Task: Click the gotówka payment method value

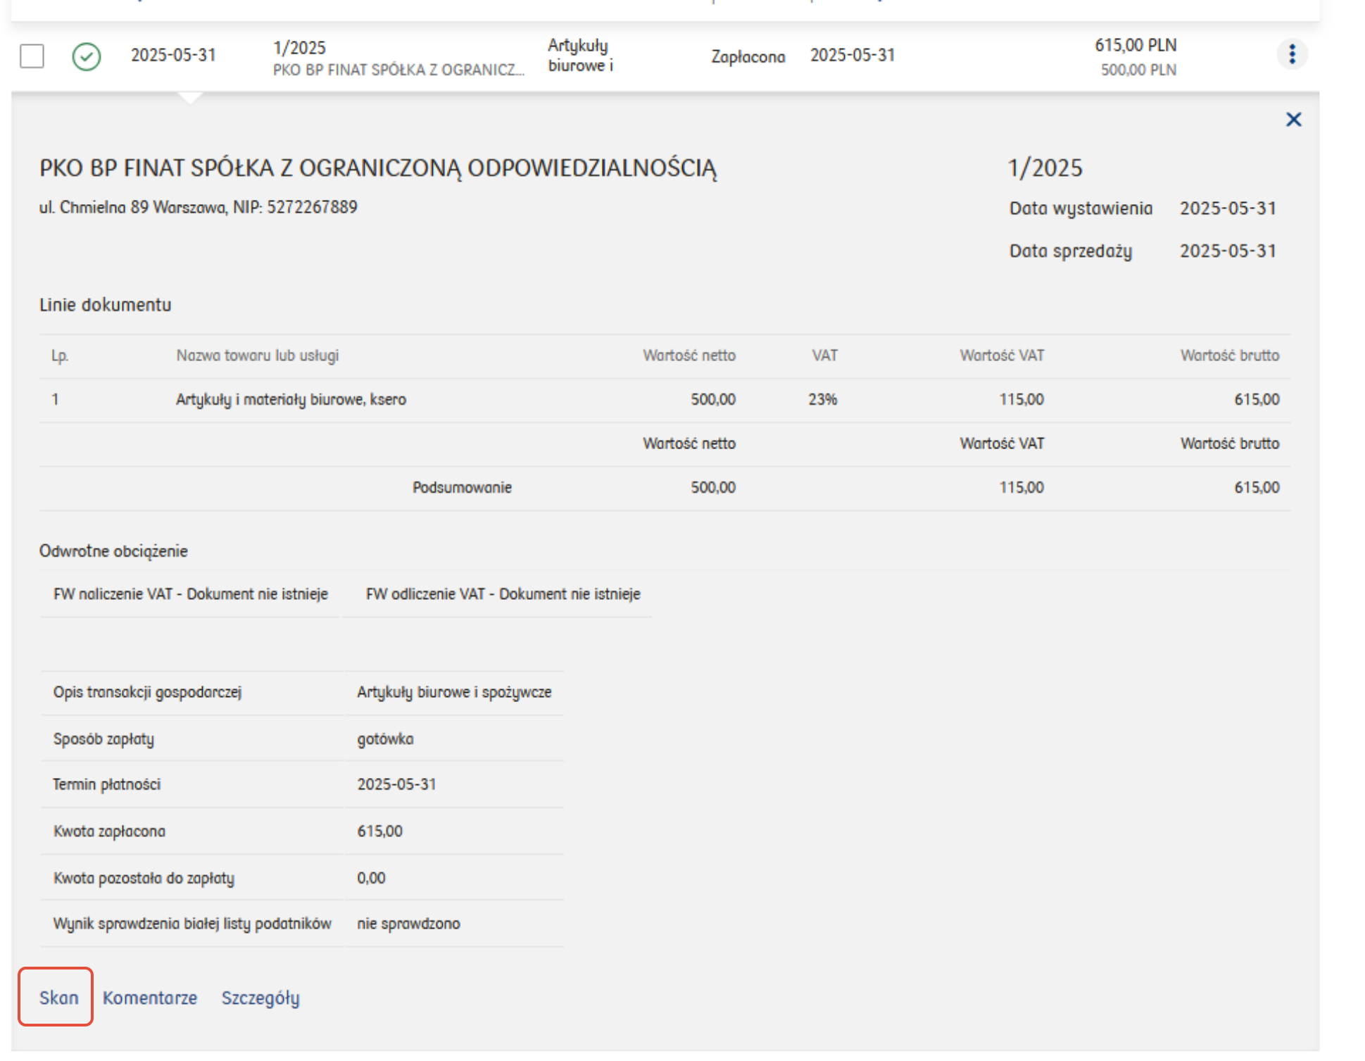Action: pos(385,739)
